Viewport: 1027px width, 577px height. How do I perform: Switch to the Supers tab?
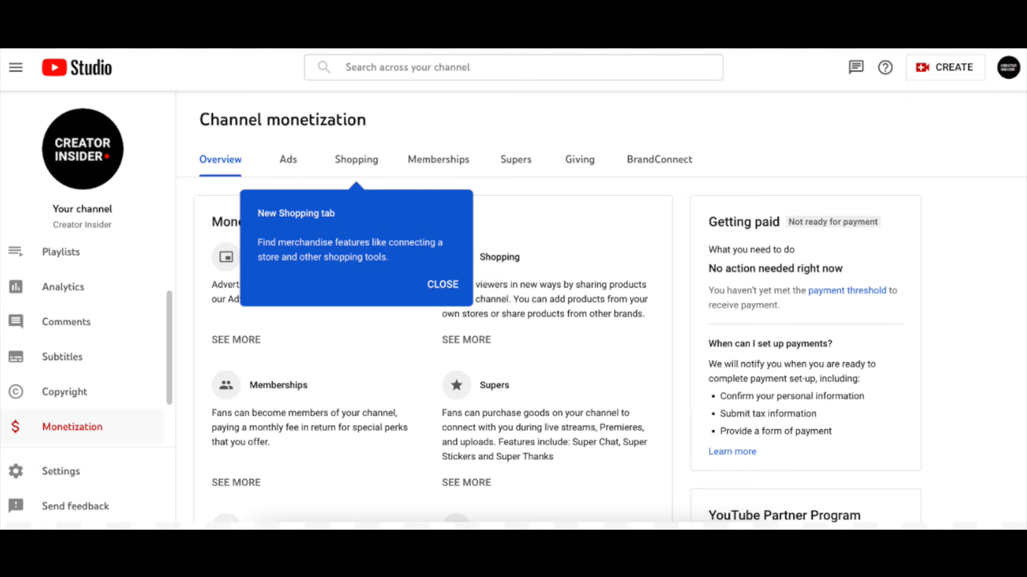[516, 160]
